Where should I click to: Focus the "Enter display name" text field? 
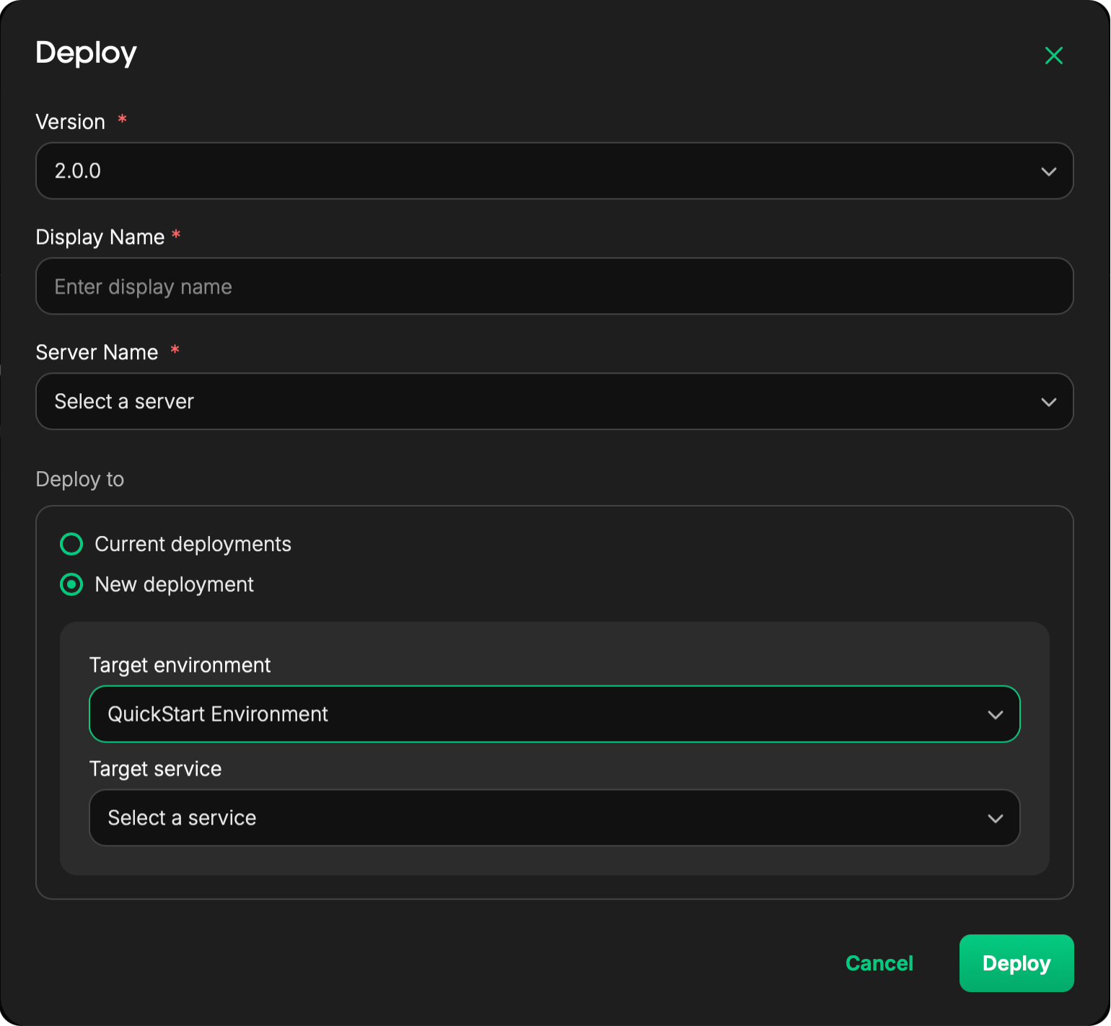coord(554,286)
